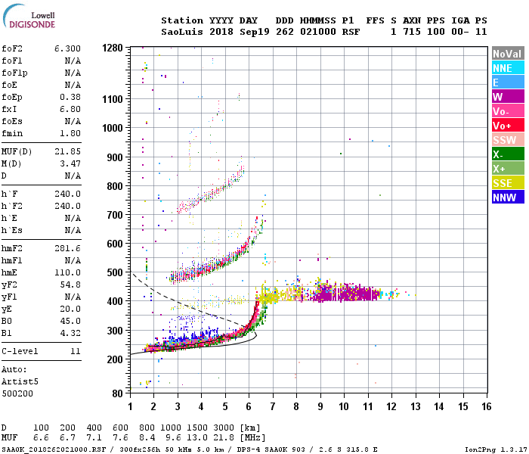Click the 021000 time value

click(318, 32)
